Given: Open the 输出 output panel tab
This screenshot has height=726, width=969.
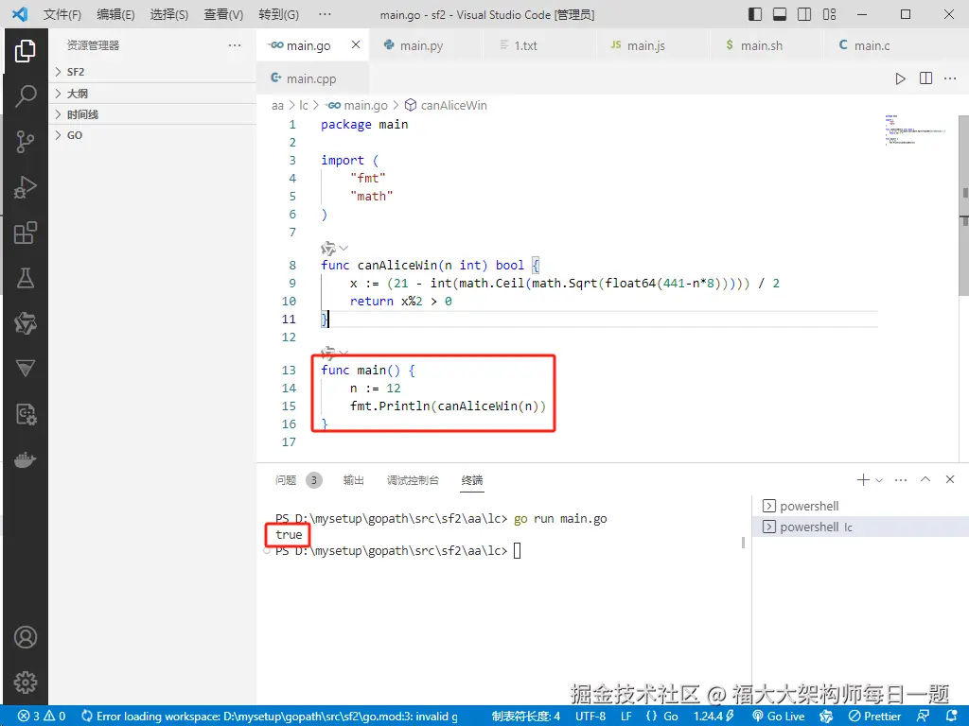Looking at the screenshot, I should pos(354,479).
